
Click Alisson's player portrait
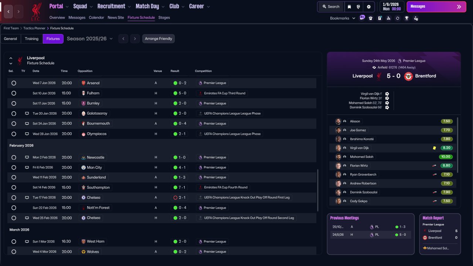tap(338, 121)
